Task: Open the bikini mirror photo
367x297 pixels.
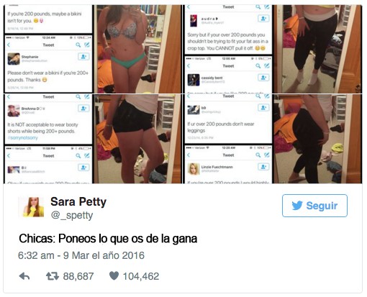Action: click(137, 49)
